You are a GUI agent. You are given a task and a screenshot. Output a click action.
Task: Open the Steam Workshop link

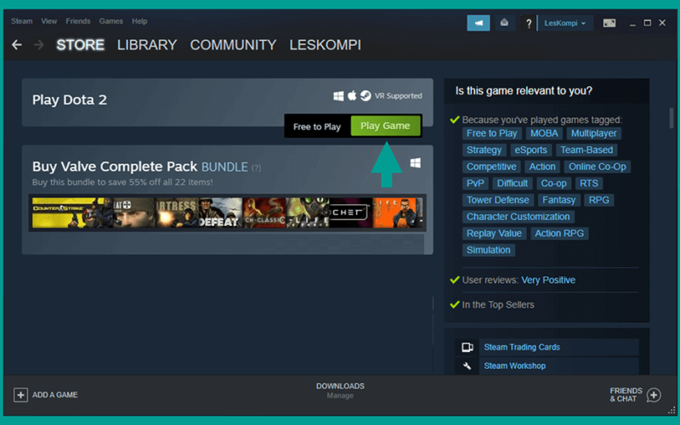click(515, 366)
